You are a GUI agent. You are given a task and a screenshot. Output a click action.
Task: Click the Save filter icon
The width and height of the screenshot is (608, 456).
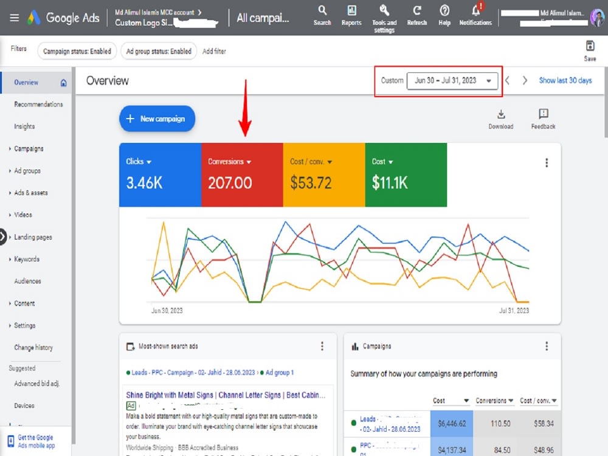[589, 46]
